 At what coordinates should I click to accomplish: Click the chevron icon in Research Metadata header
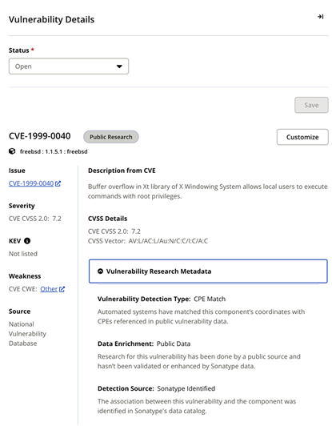101,271
